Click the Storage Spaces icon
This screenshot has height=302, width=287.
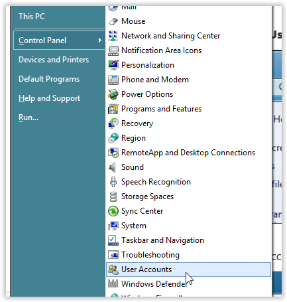(x=113, y=196)
